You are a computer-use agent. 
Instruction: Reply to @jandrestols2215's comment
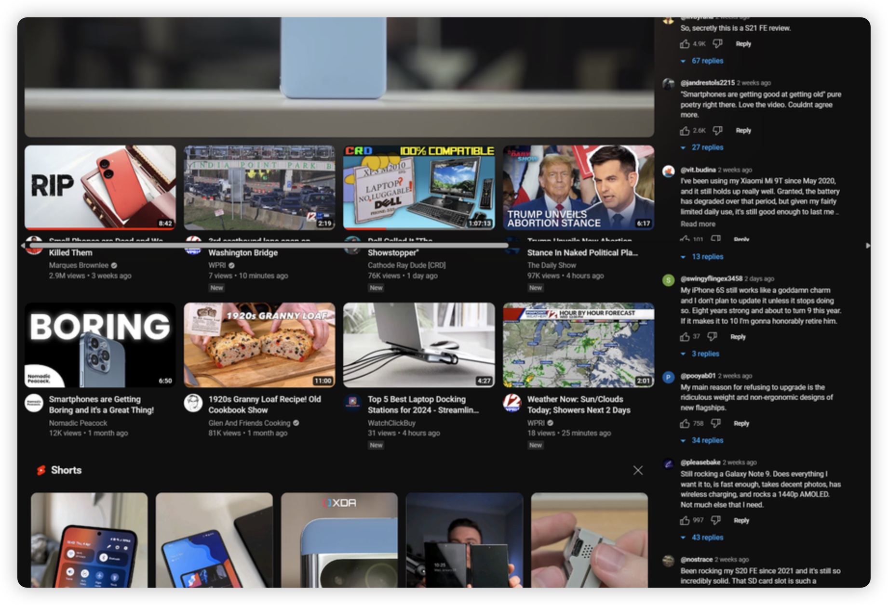click(x=743, y=131)
